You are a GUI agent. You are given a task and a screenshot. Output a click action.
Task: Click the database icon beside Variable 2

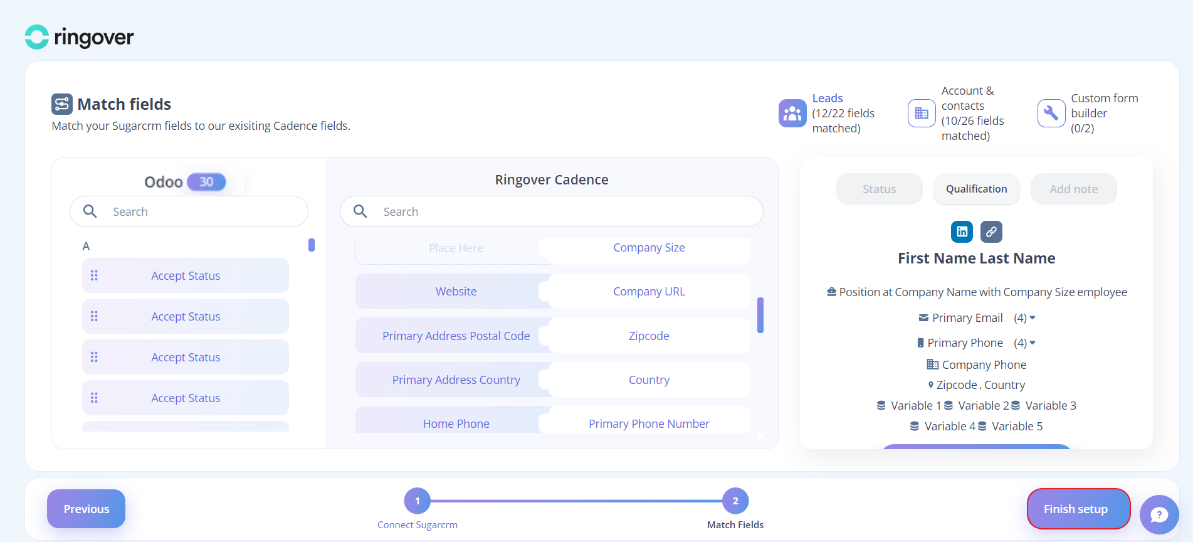coord(949,406)
